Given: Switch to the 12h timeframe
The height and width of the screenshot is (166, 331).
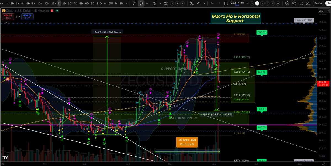Looking at the screenshot, I should [x=47, y=3].
